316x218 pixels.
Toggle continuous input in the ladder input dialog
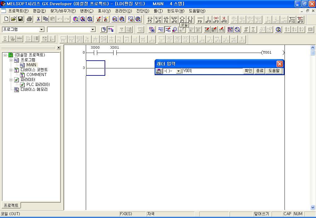[x=159, y=71]
